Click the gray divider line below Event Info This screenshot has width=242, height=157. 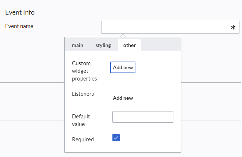tap(32, 83)
